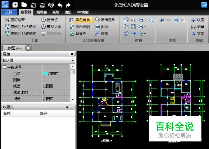Toggle the 黑色背景 black background option
Image resolution: width=209 pixels, height=149 pixels.
pos(81,20)
